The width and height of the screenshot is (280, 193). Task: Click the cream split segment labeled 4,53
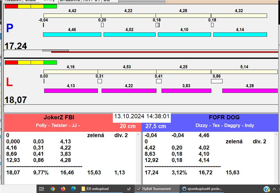[127, 72]
